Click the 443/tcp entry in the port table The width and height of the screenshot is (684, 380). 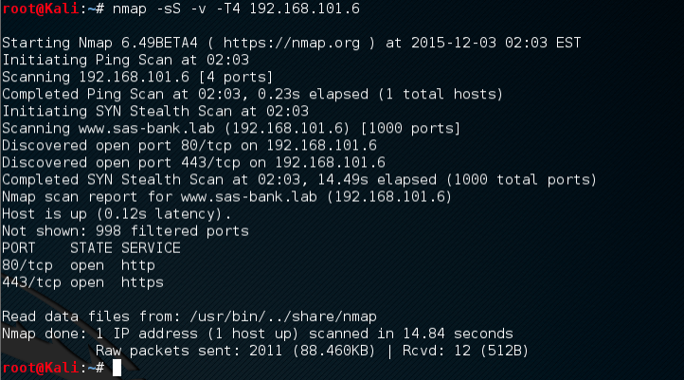click(29, 281)
